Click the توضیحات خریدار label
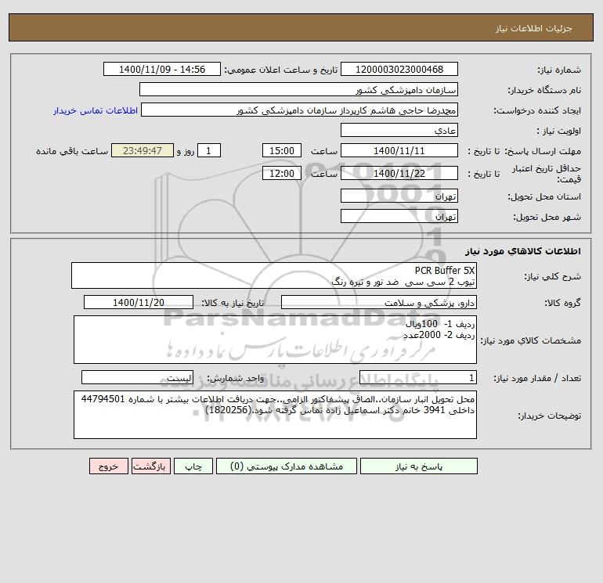This screenshot has width=603, height=583. (549, 416)
